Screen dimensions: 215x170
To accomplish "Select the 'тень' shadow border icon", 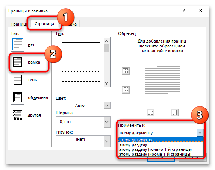I will [x=18, y=80].
